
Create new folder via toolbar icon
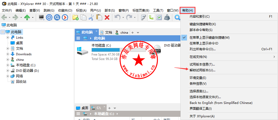(75, 17)
